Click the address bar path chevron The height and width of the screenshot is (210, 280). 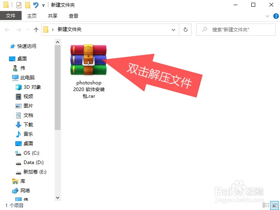pos(53,29)
